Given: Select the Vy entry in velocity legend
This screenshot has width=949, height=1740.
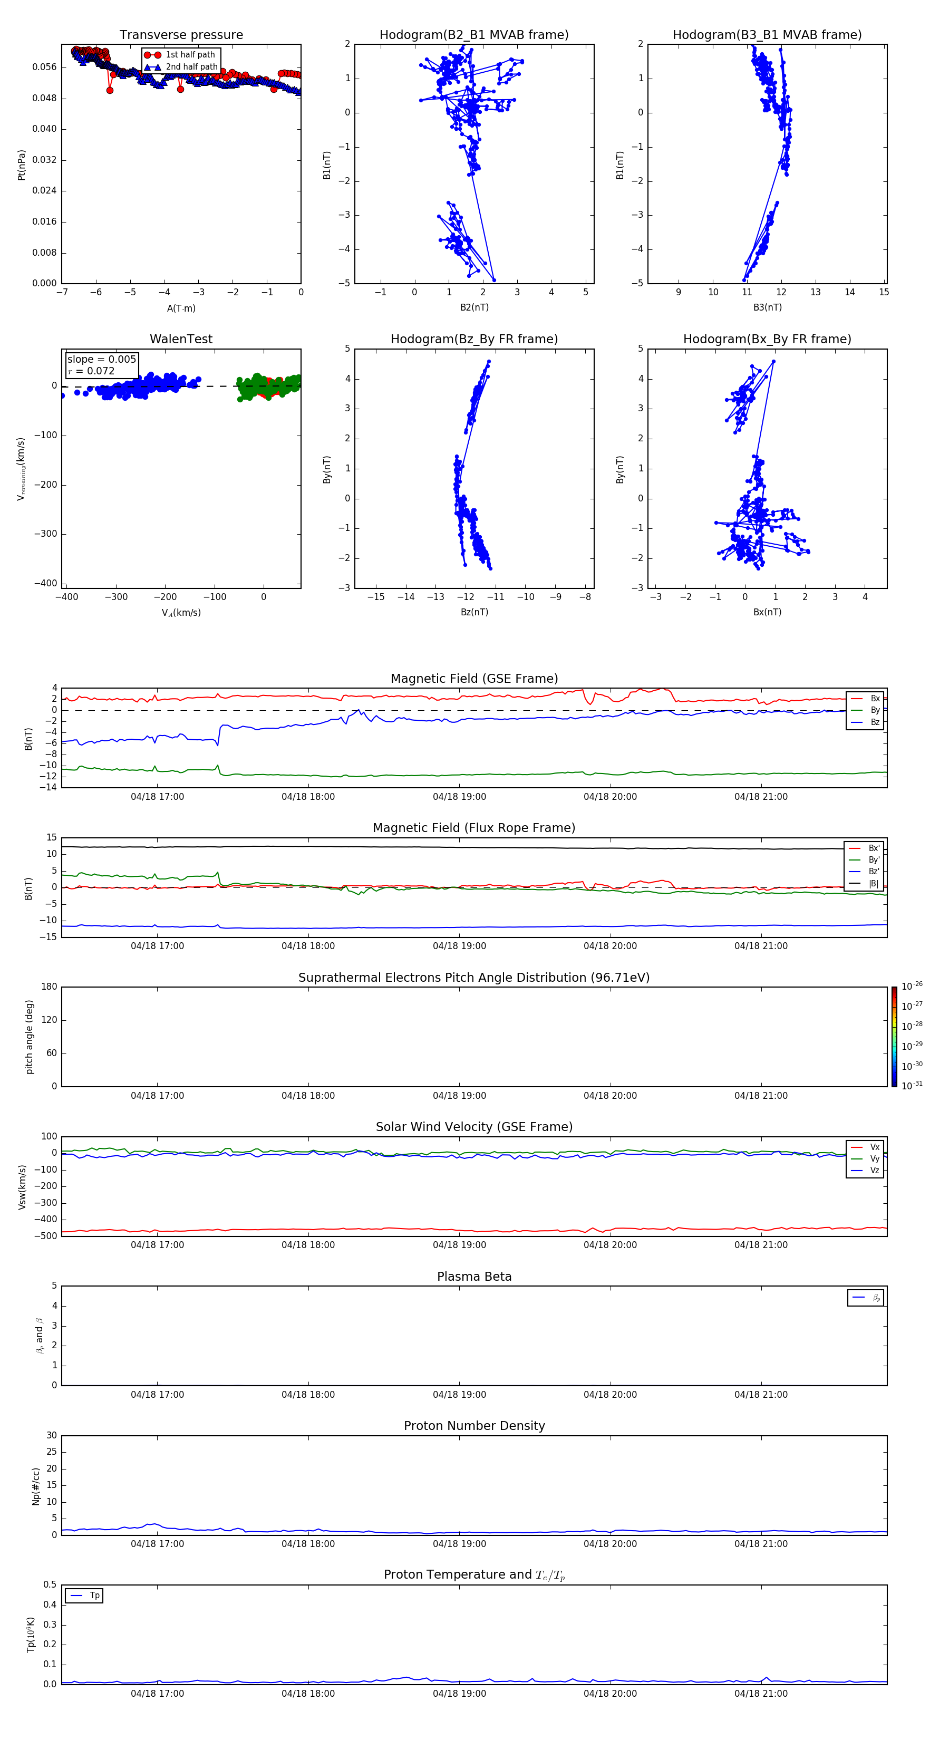Looking at the screenshot, I should click(865, 1158).
